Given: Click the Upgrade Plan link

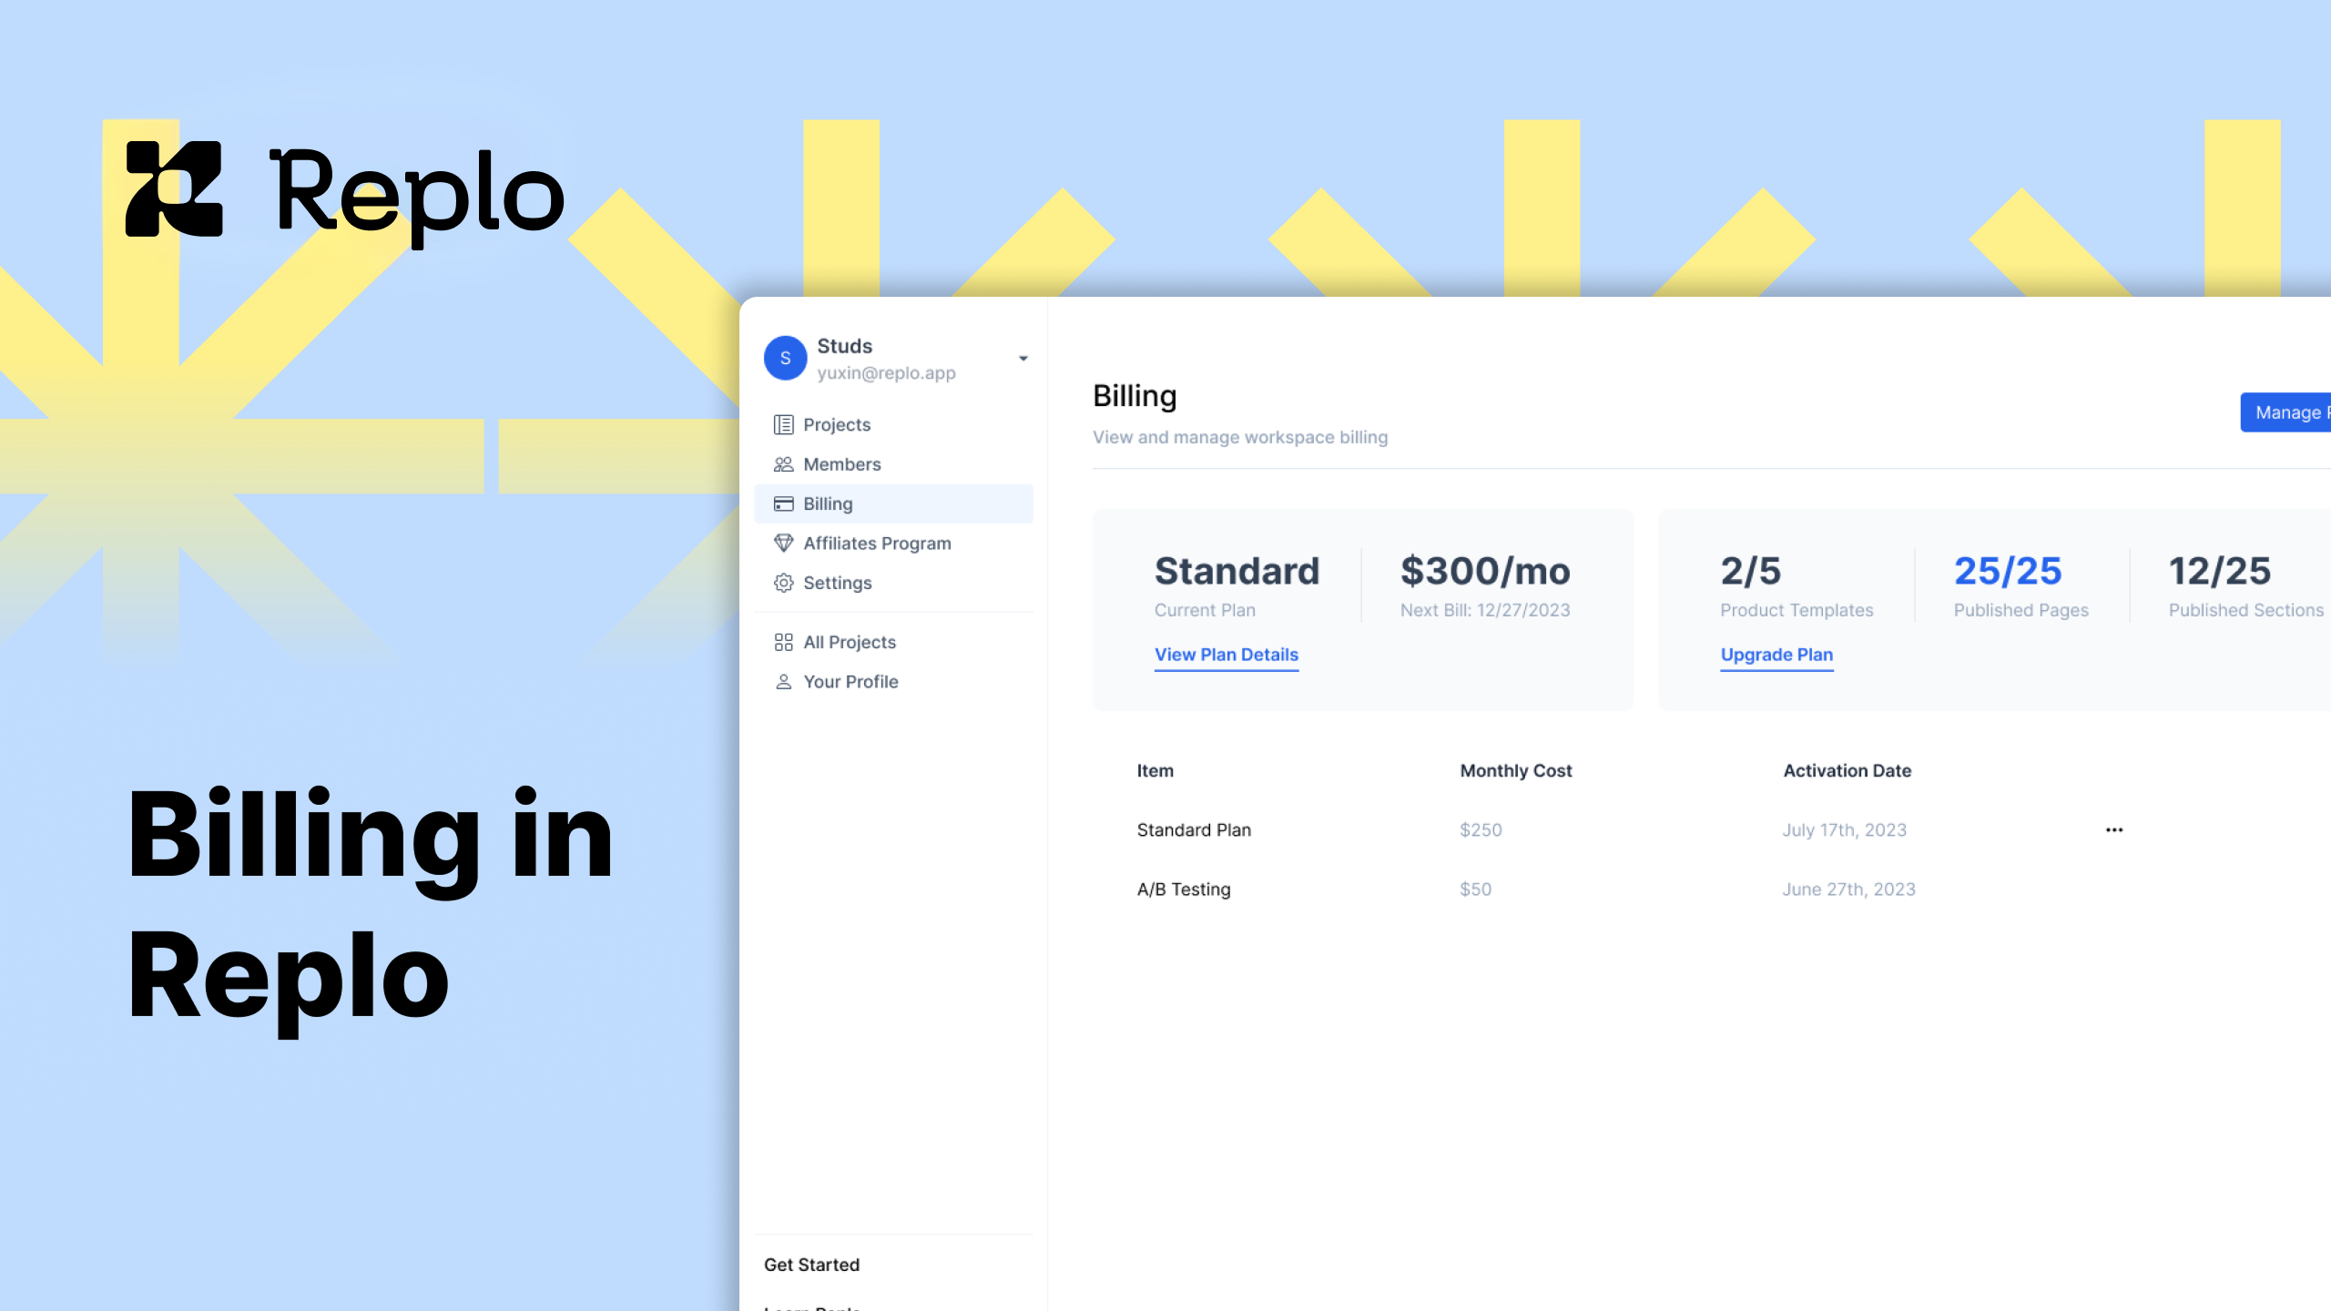Looking at the screenshot, I should 1776,655.
